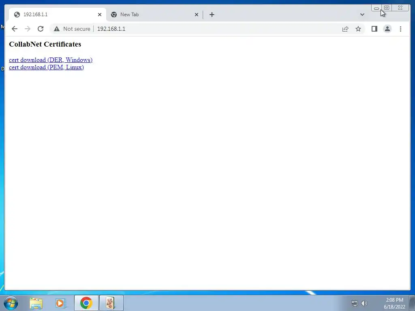Go back using the browser back arrow
Image resolution: width=415 pixels, height=311 pixels.
(x=15, y=29)
